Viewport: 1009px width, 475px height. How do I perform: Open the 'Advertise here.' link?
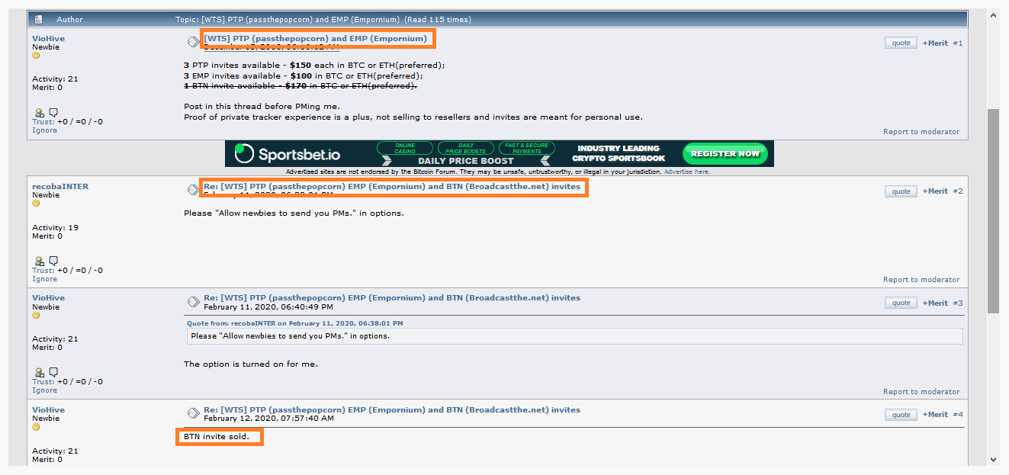pos(687,172)
